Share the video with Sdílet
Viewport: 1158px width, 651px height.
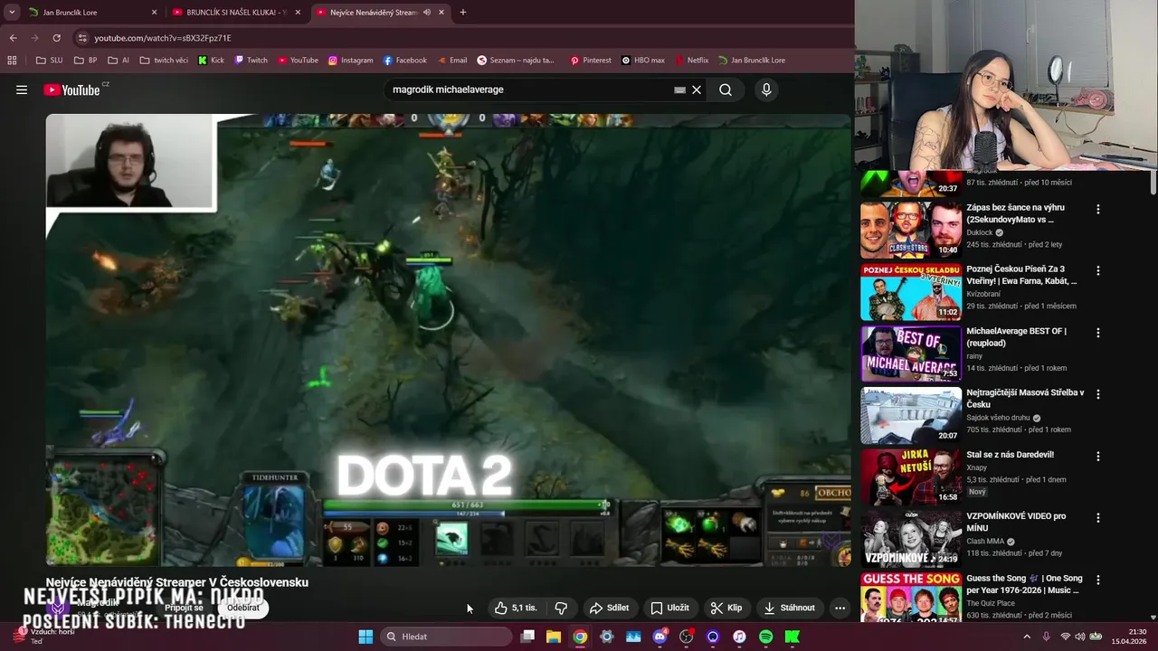pyautogui.click(x=609, y=608)
